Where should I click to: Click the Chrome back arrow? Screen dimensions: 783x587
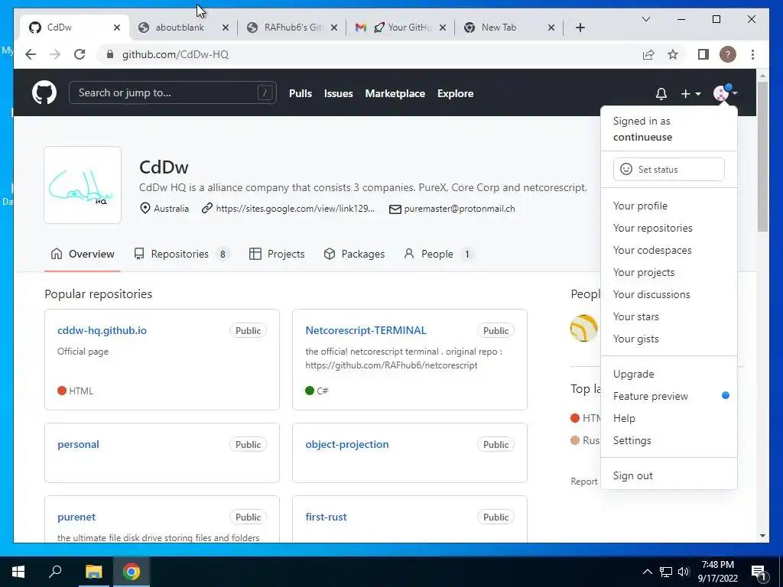pos(31,54)
